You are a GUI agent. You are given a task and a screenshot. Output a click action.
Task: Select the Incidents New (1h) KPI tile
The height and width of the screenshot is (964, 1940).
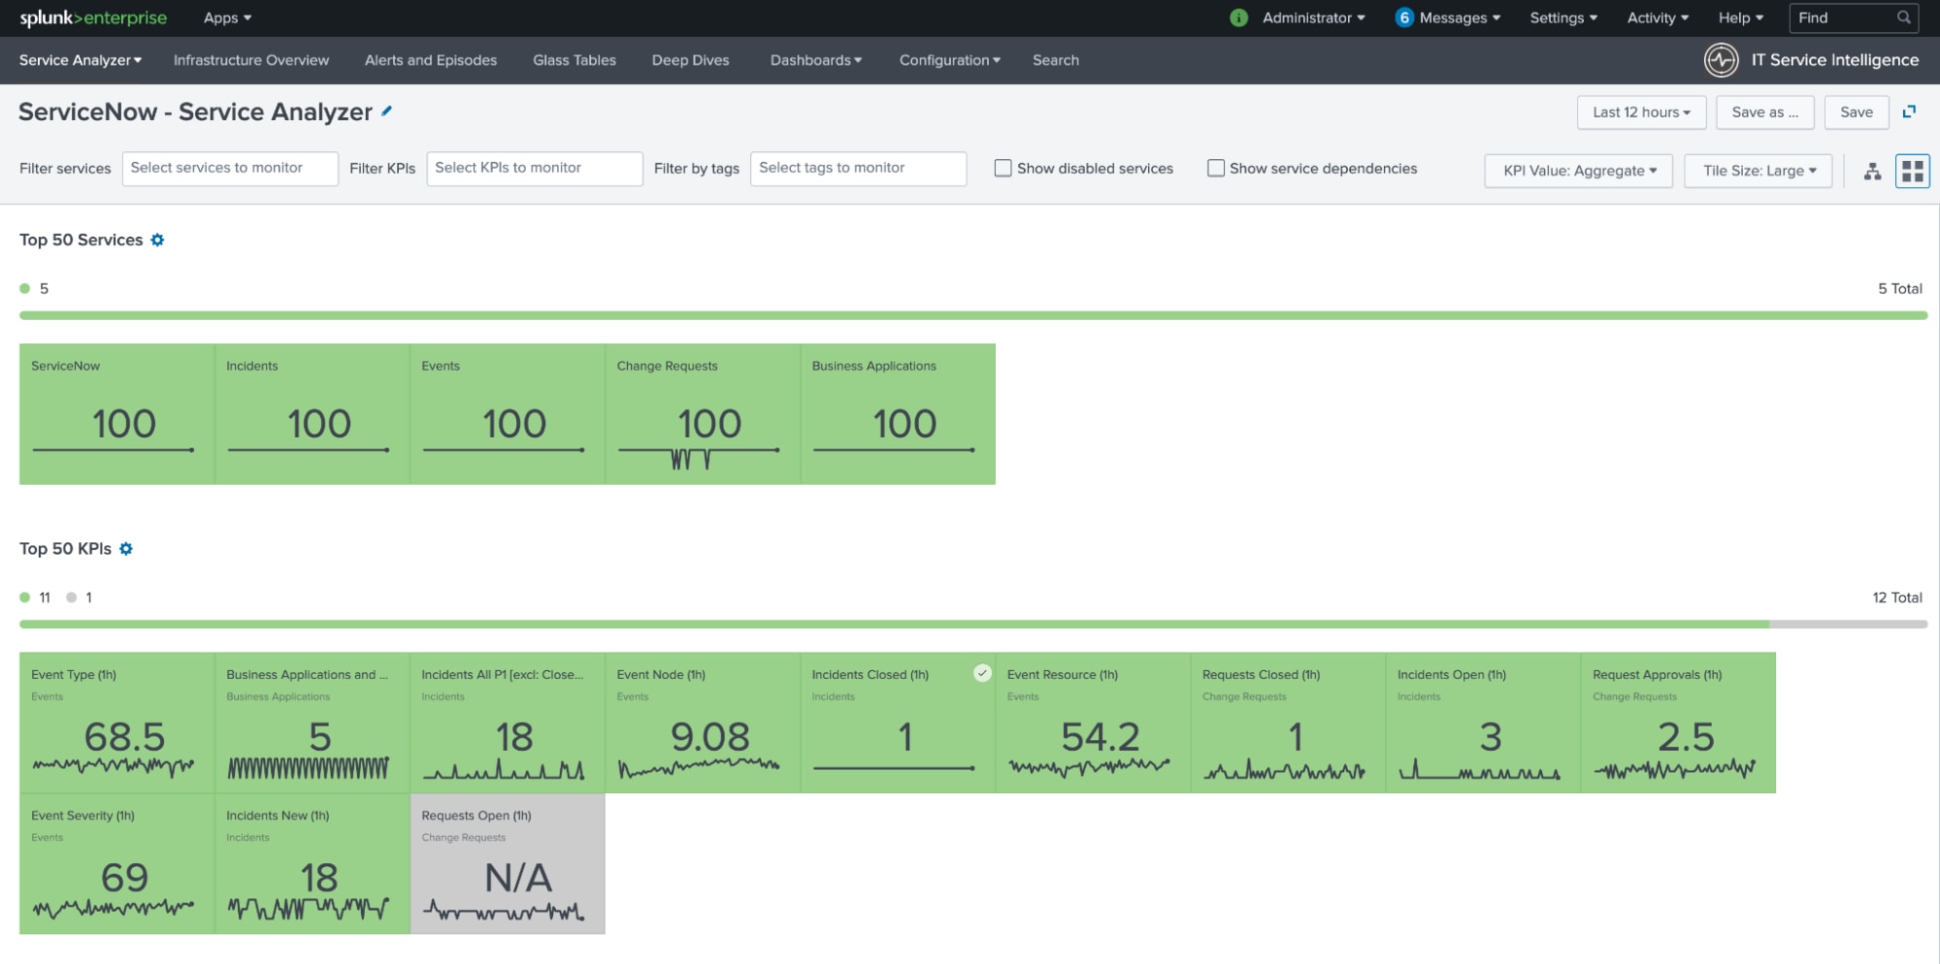(312, 864)
